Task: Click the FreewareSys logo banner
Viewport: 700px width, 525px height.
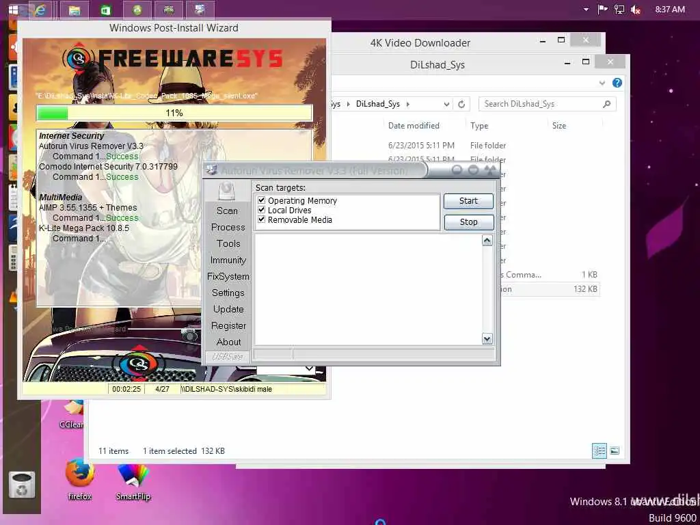Action: point(173,59)
